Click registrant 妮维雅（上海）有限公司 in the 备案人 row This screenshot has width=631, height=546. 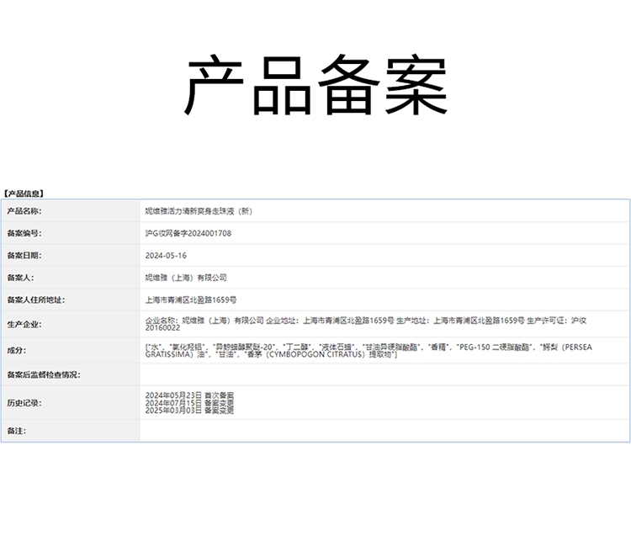[x=186, y=277]
